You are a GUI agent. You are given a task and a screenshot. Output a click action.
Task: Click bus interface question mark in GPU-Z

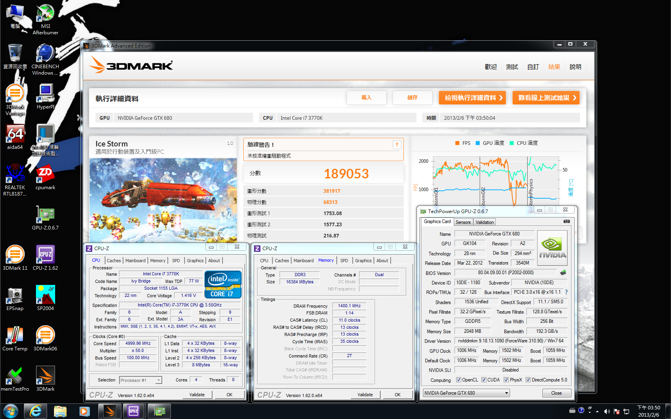tap(566, 292)
